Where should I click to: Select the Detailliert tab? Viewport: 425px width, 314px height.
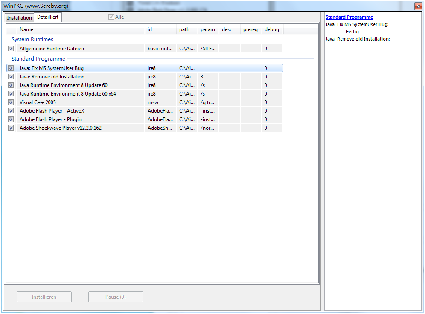pyautogui.click(x=48, y=17)
